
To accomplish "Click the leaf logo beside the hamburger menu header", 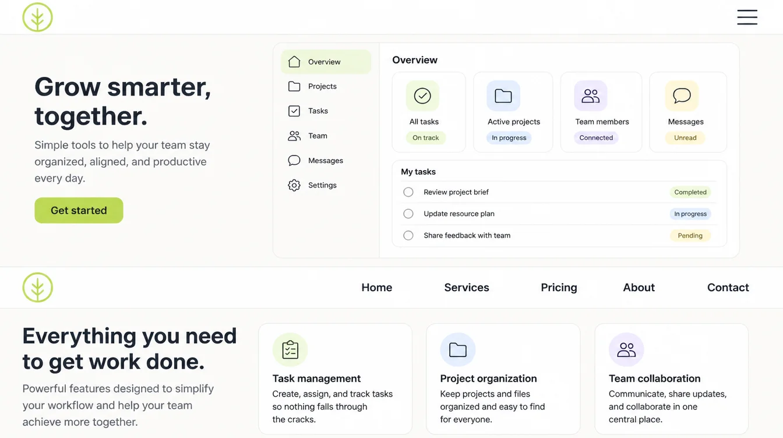I will (x=37, y=17).
